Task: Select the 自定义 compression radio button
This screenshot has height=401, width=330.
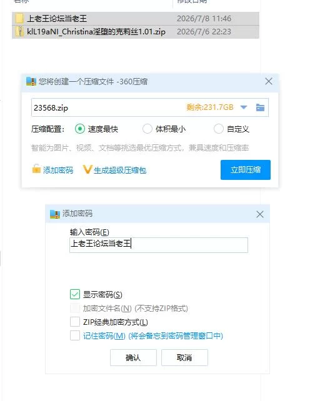Action: tap(219, 129)
